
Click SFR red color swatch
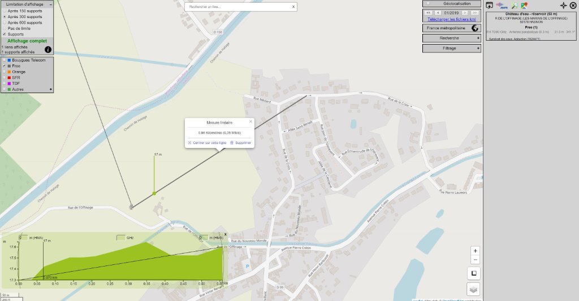pyautogui.click(x=9, y=78)
